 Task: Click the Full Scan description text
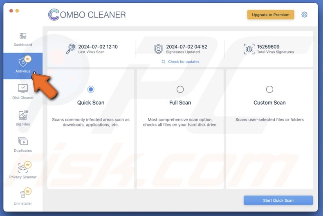point(180,122)
